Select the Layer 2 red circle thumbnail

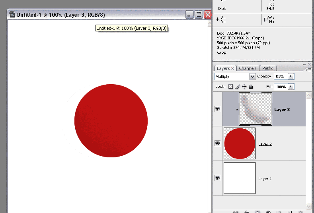pos(240,143)
